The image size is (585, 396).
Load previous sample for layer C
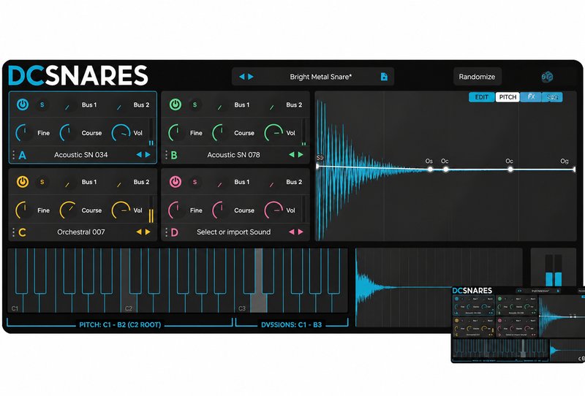pyautogui.click(x=139, y=232)
